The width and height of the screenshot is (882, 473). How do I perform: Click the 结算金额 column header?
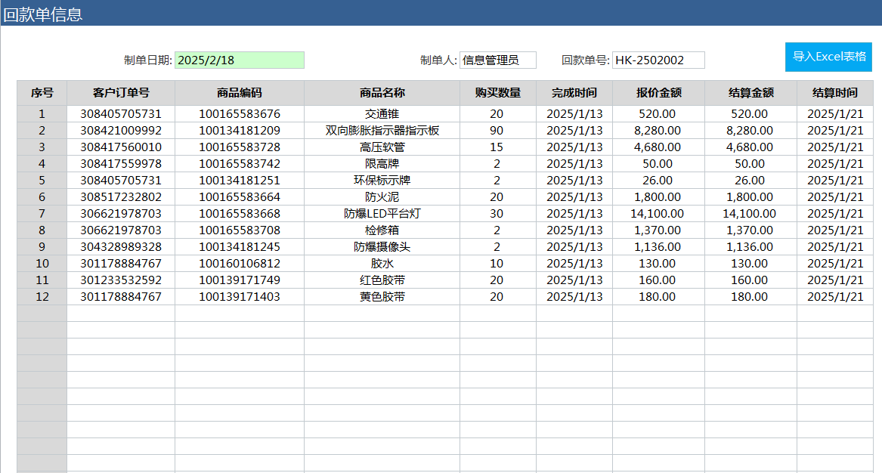[751, 93]
